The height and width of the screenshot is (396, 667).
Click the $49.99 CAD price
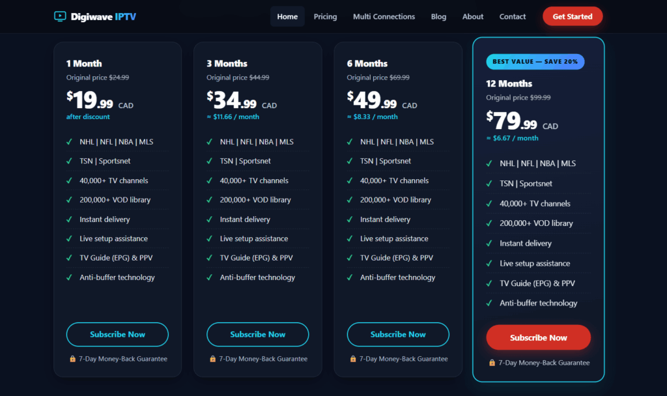pos(382,100)
